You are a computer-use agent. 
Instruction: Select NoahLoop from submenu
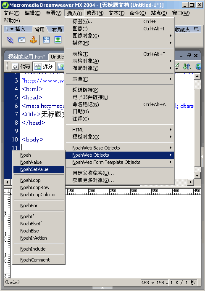pyautogui.click(x=39, y=180)
